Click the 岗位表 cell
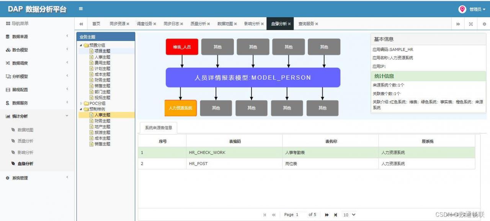The image size is (490, 221). point(330,164)
